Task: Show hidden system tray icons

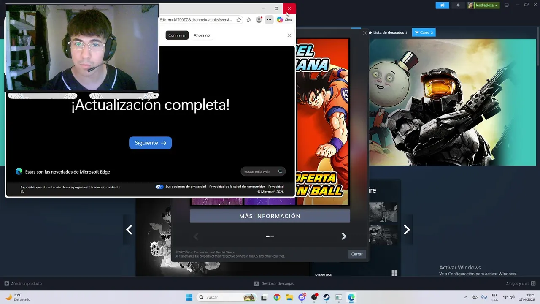Action: pyautogui.click(x=466, y=297)
